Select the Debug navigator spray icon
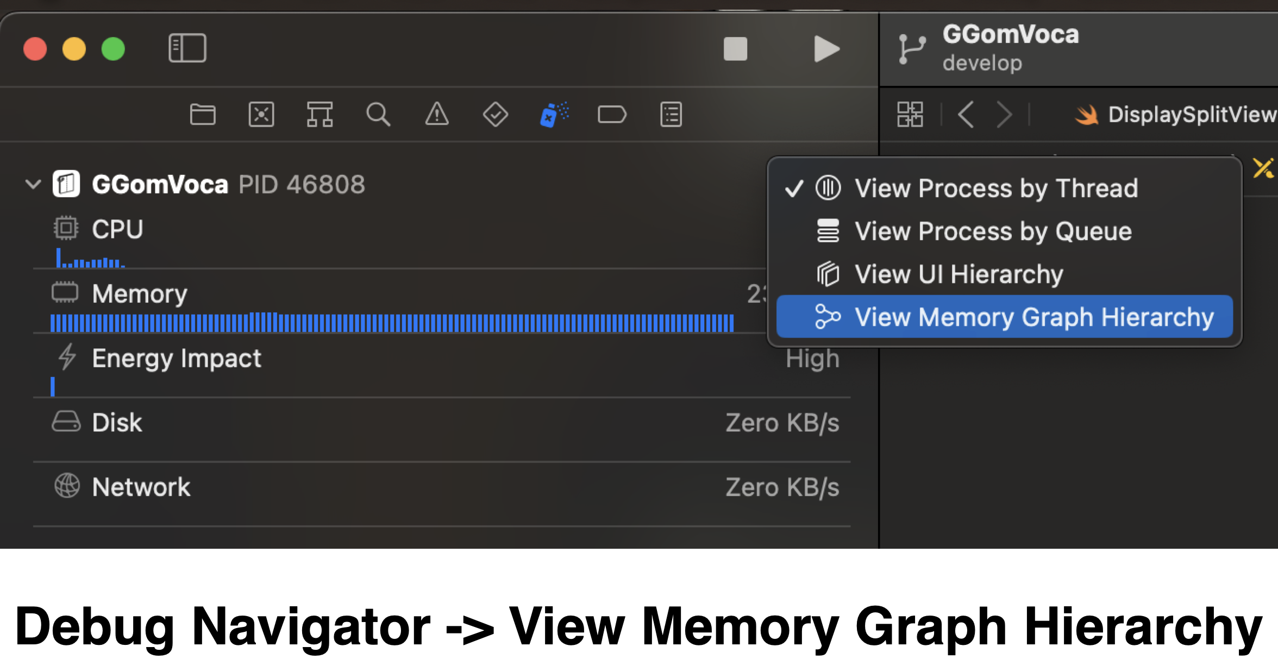The image size is (1278, 665). point(554,115)
